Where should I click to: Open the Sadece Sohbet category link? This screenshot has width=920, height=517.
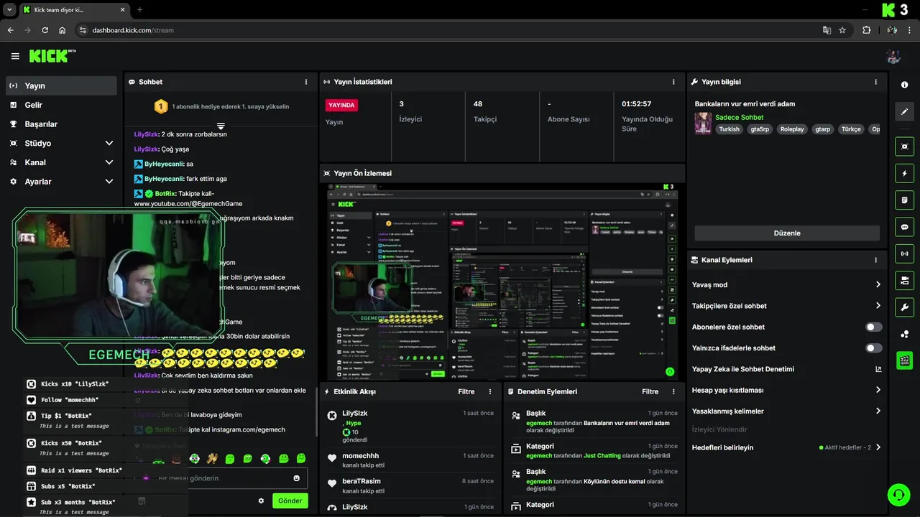point(739,117)
